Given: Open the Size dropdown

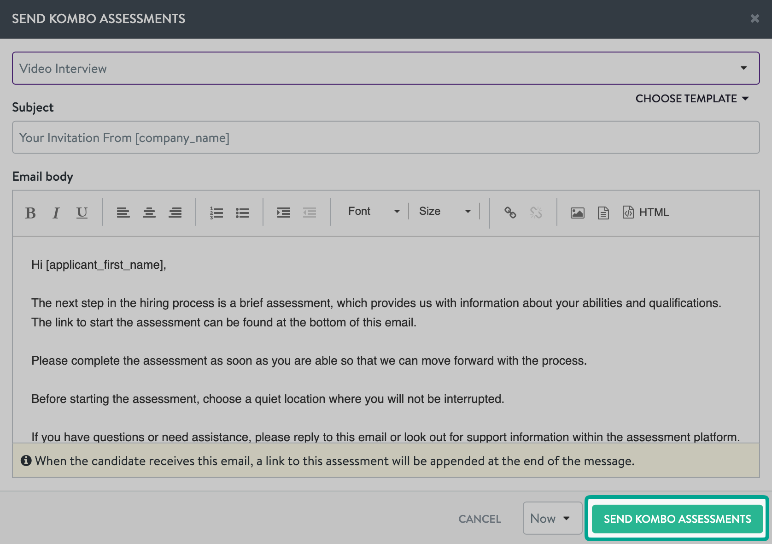Looking at the screenshot, I should pos(445,211).
